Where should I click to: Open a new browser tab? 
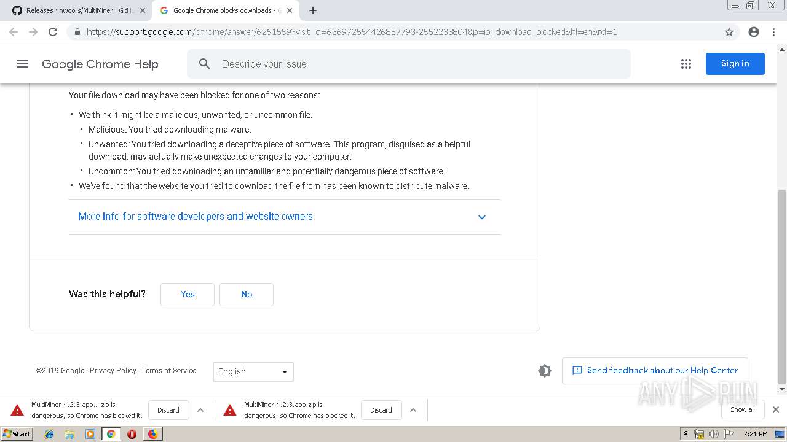pos(313,10)
